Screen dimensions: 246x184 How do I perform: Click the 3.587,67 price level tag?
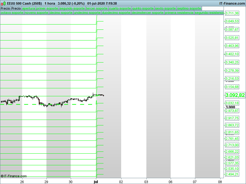click(x=232, y=29)
